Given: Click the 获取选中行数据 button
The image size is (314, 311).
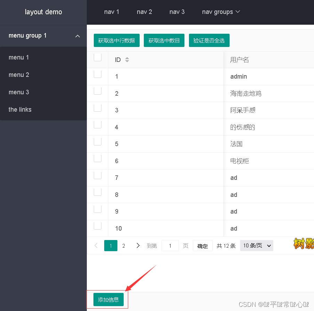Looking at the screenshot, I should click(116, 40).
